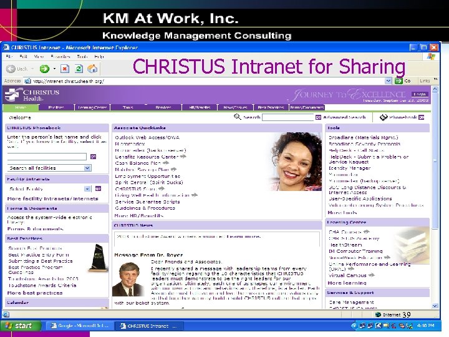Open the Tools menu in menu bar
The width and height of the screenshot is (449, 337).
pos(82,56)
